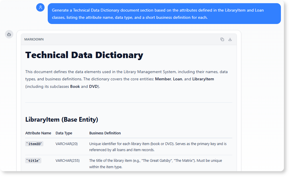Click the assistant robot avatar
Viewport: 289px width, 178px height.
tap(9, 34)
